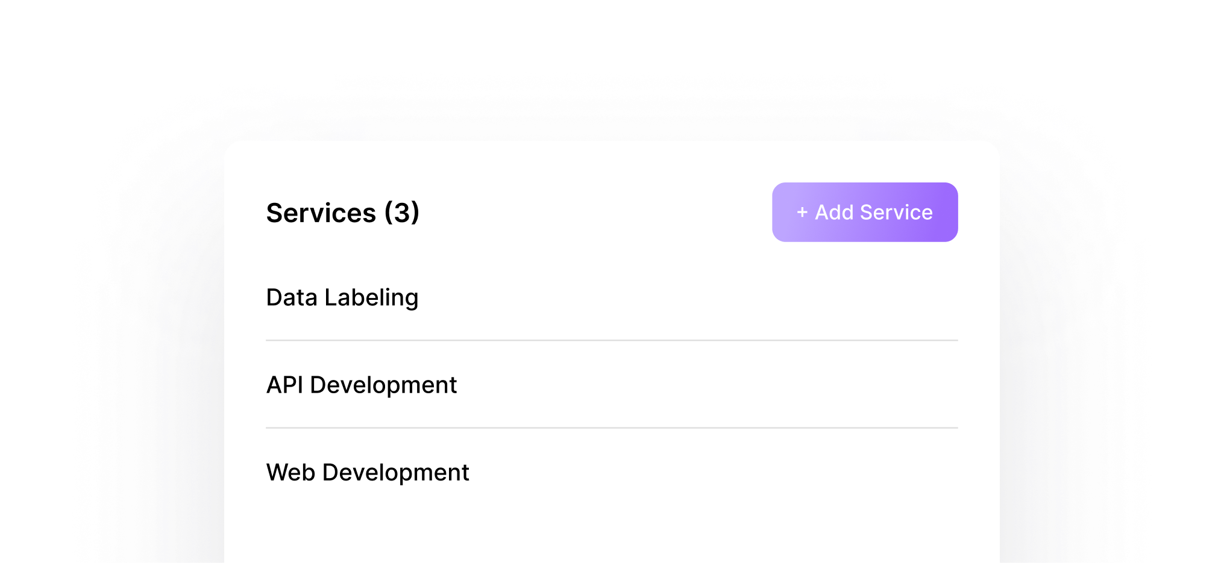
Task: Select the Data Labeling service
Action: tap(342, 297)
